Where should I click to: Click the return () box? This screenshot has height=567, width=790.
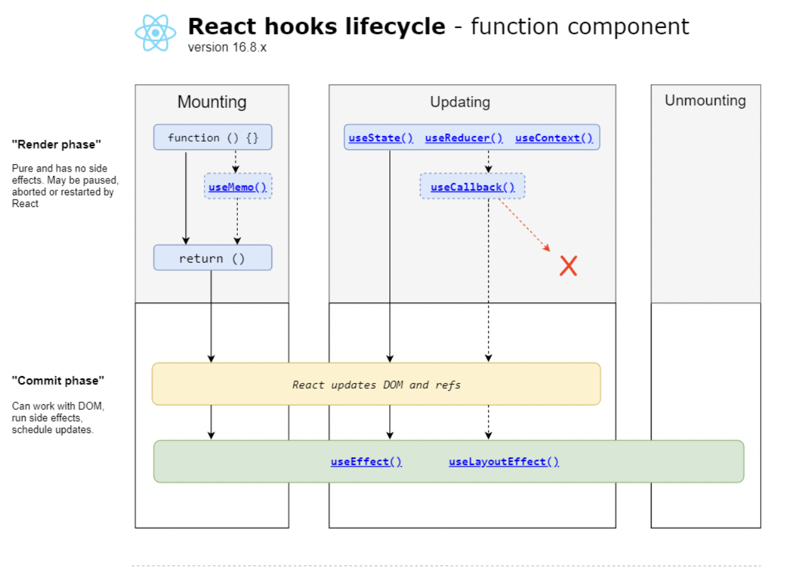click(213, 258)
